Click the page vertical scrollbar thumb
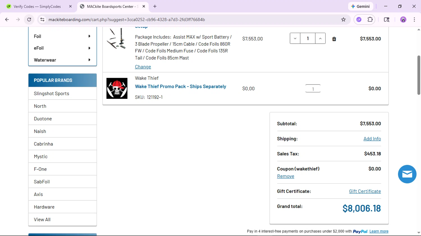This screenshot has width=421, height=236. point(418,75)
